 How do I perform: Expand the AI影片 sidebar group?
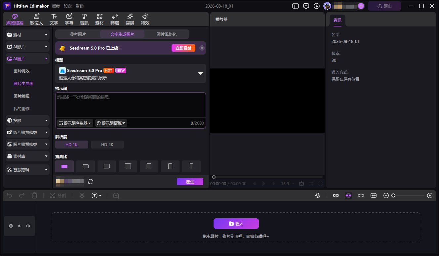click(x=28, y=47)
